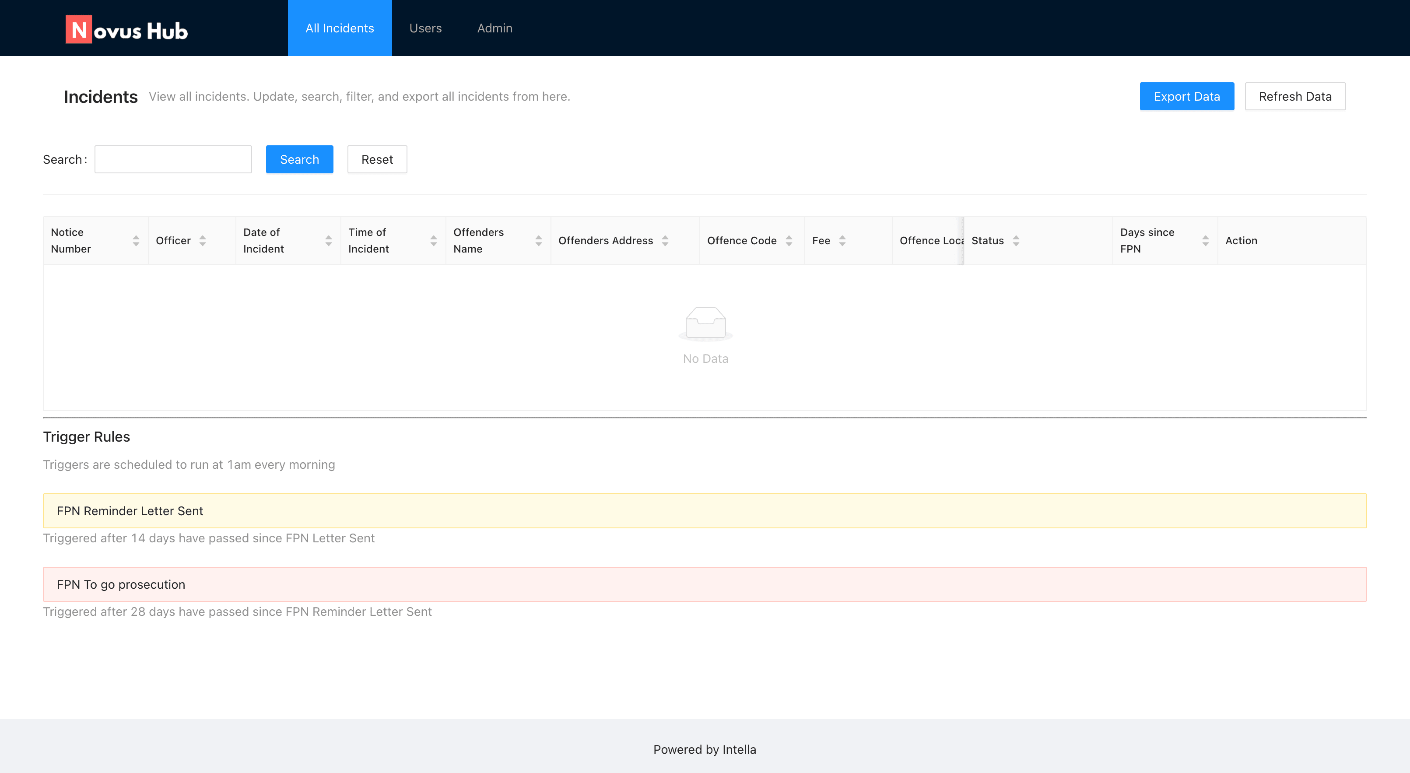
Task: Focus the Search text field
Action: [173, 159]
